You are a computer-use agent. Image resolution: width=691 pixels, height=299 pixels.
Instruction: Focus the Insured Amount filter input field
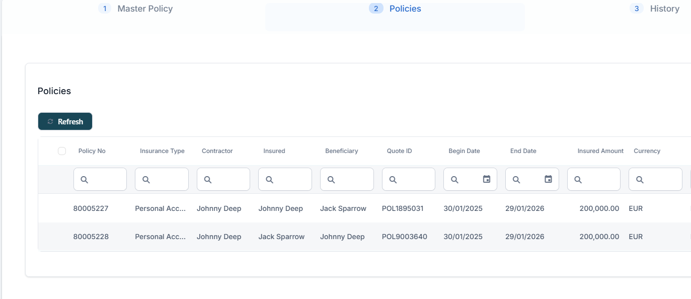click(600, 180)
